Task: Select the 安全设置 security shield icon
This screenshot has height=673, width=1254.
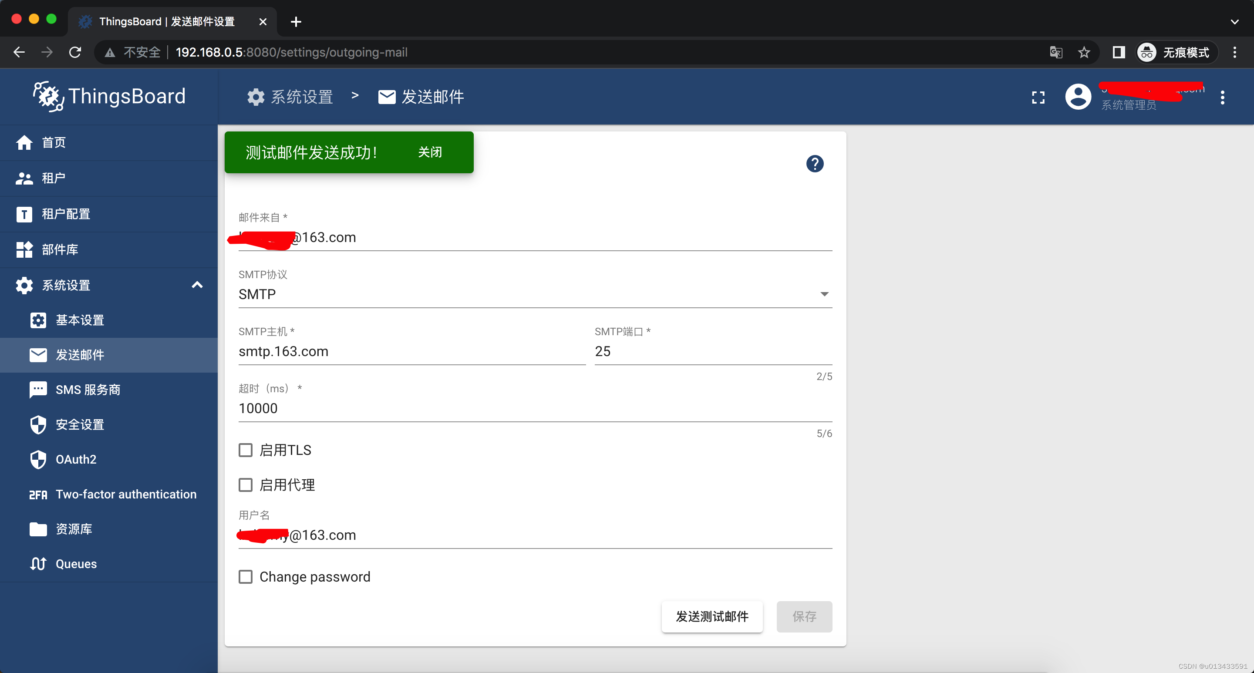Action: (x=39, y=424)
